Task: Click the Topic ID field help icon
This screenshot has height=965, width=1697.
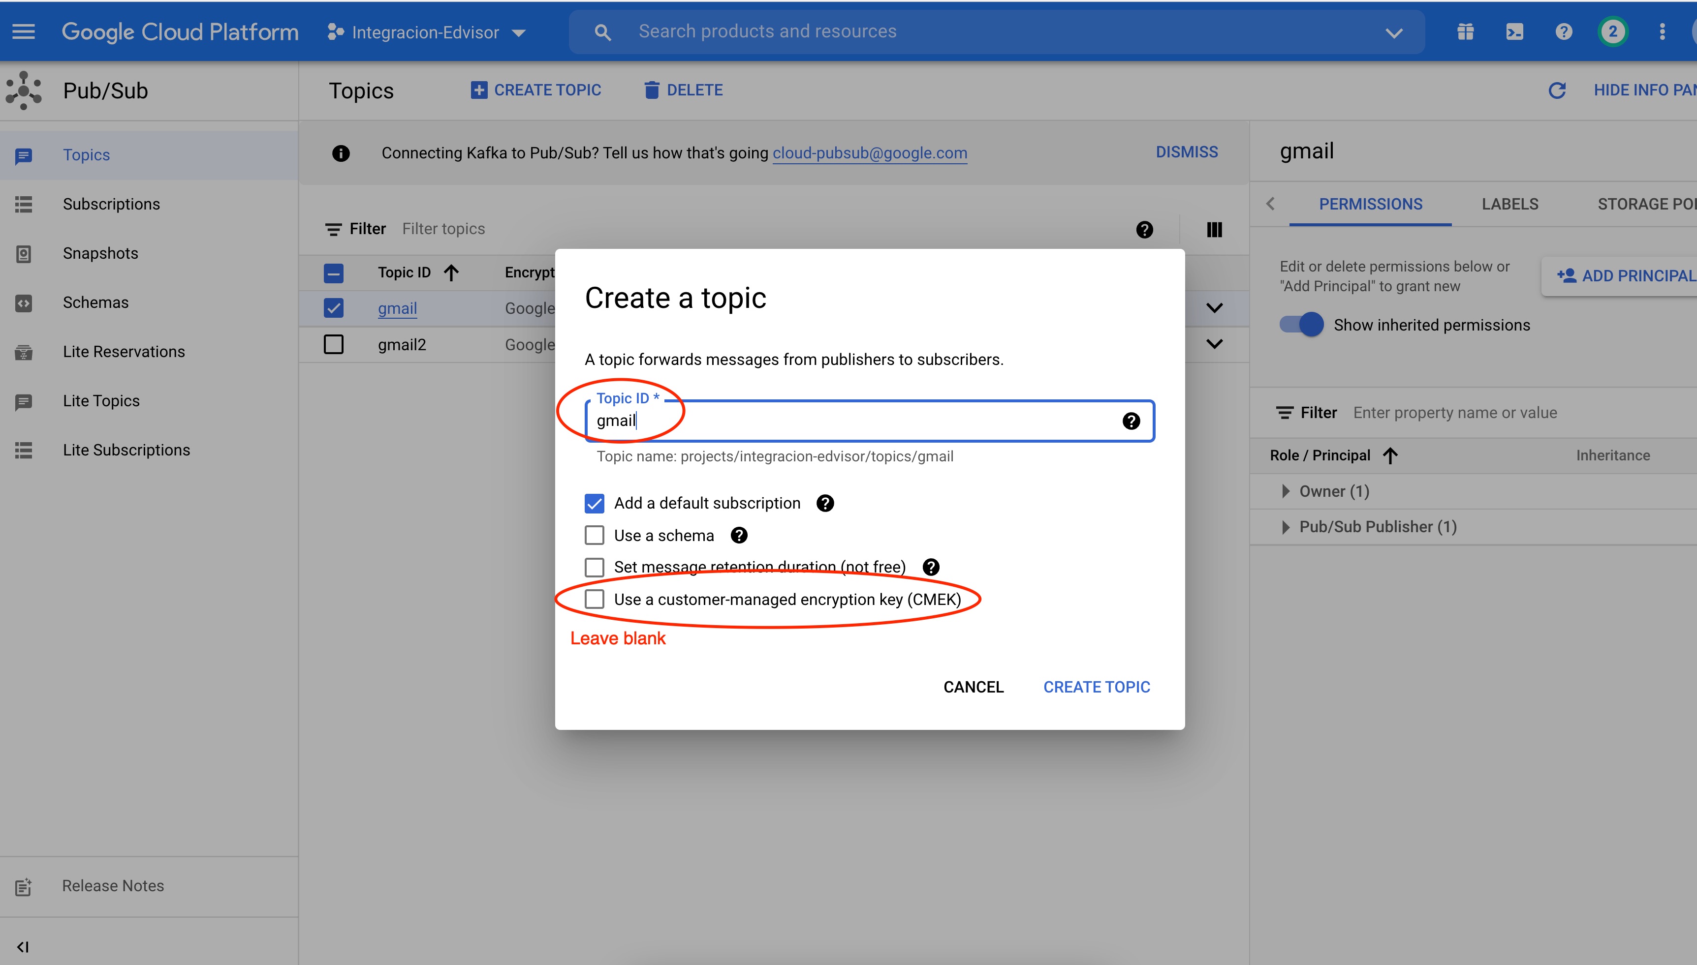Action: (1131, 421)
